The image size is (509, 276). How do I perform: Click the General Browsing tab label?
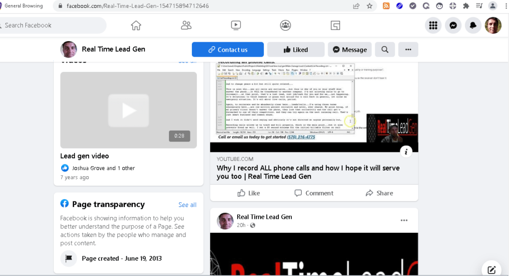coord(24,6)
